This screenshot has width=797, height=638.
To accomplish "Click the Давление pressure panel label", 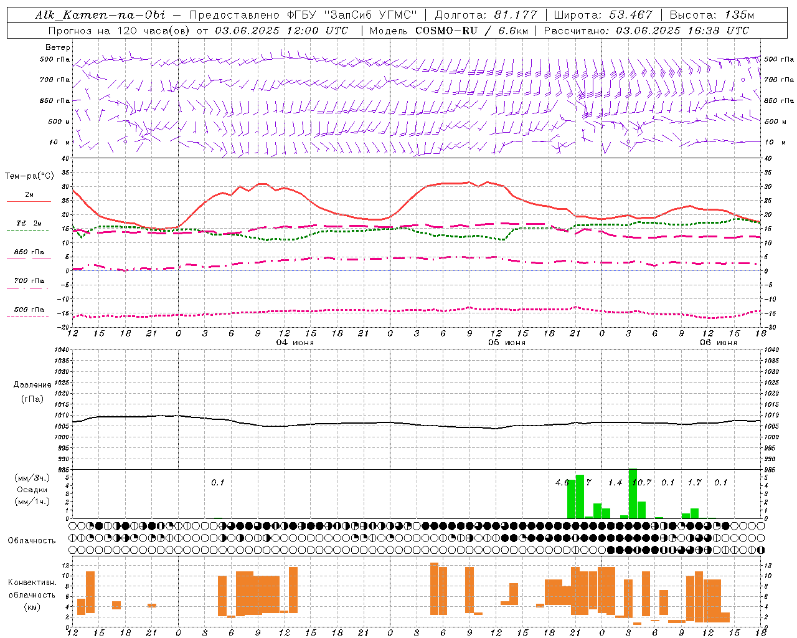I will click(x=32, y=385).
